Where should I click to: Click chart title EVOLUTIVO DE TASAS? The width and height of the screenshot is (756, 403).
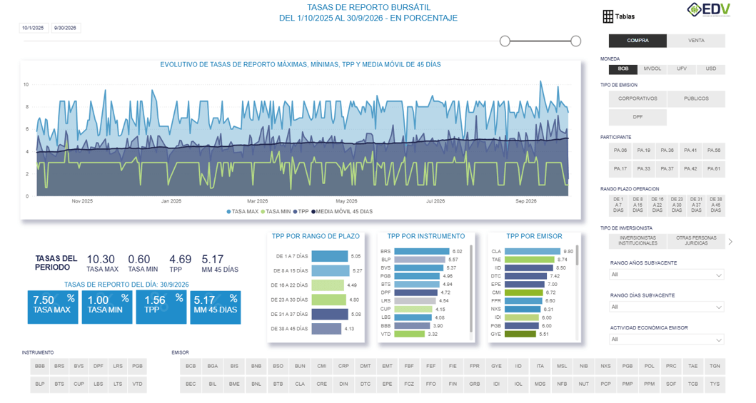(301, 64)
